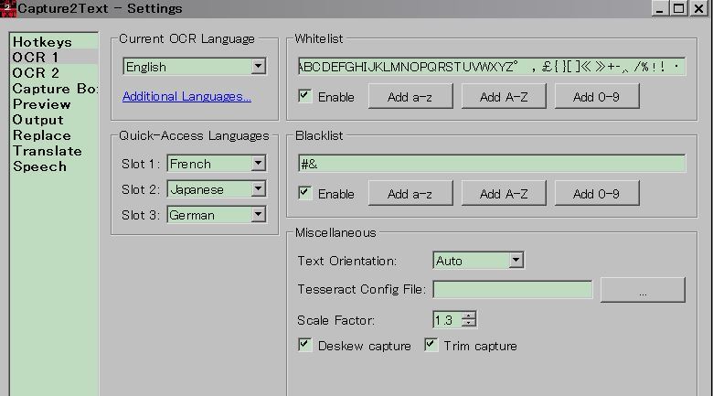Open the Replace settings page
713x396 pixels.
[54, 135]
